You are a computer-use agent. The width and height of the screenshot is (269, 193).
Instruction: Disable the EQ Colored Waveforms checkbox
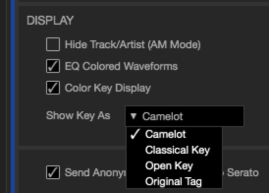point(53,66)
